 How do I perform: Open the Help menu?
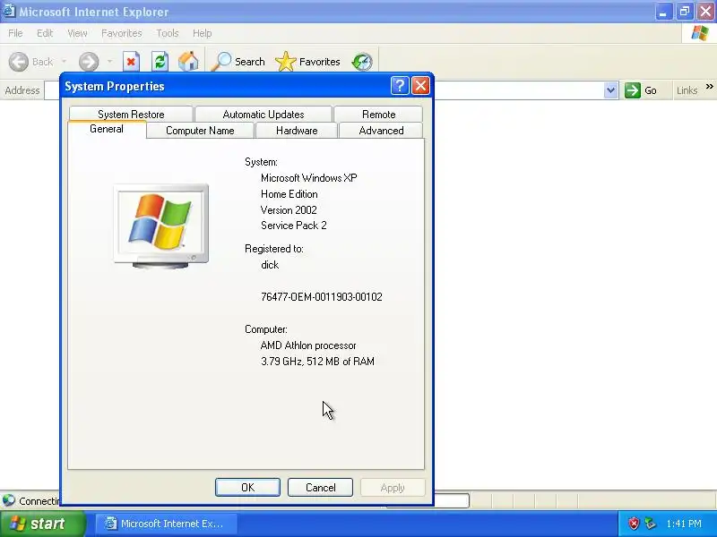[203, 33]
